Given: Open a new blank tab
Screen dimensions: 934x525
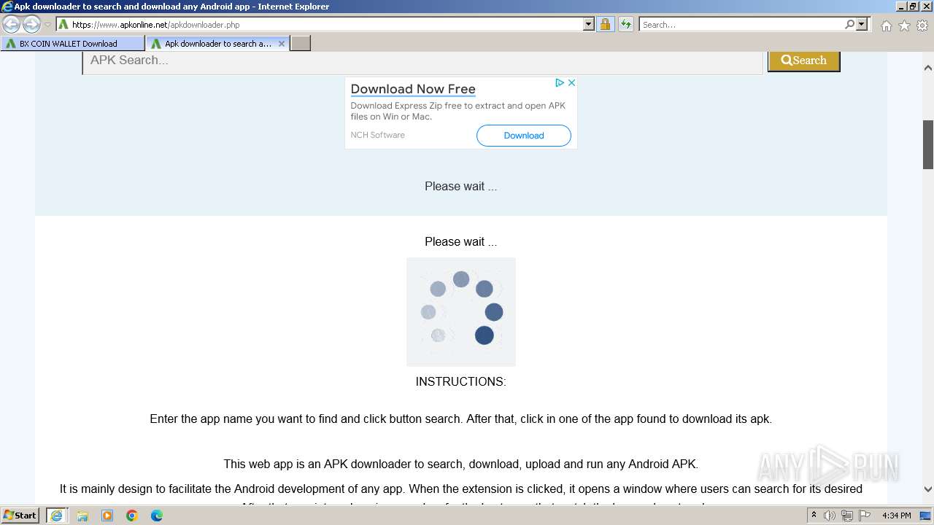Looking at the screenshot, I should (301, 44).
